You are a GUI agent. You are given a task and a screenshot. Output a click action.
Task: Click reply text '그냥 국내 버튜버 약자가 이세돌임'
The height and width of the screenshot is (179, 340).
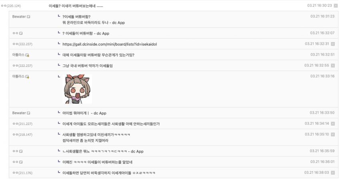[88, 66]
